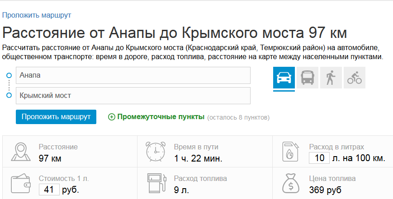393x199 pixels.
Task: Click the destination point circle marker
Action: click(9, 95)
